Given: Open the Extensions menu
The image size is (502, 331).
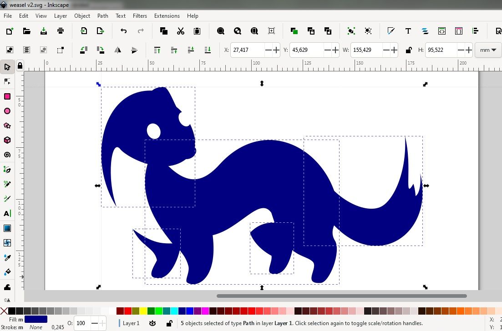Looking at the screenshot, I should tap(167, 15).
